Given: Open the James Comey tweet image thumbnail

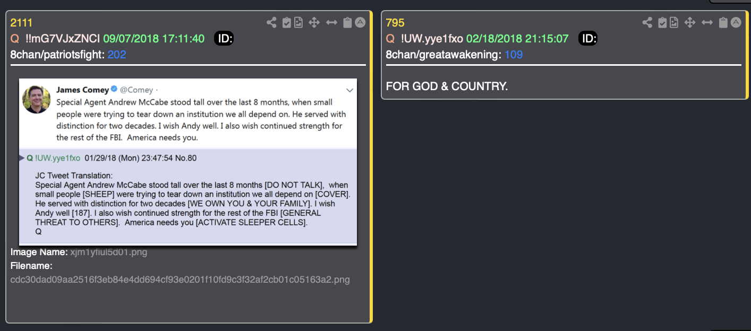Looking at the screenshot, I should [x=188, y=162].
